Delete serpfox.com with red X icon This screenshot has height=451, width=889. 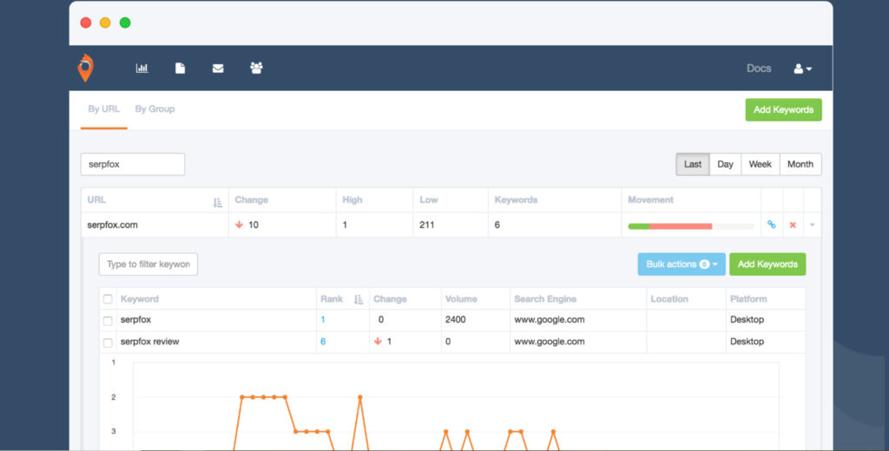pyautogui.click(x=793, y=225)
